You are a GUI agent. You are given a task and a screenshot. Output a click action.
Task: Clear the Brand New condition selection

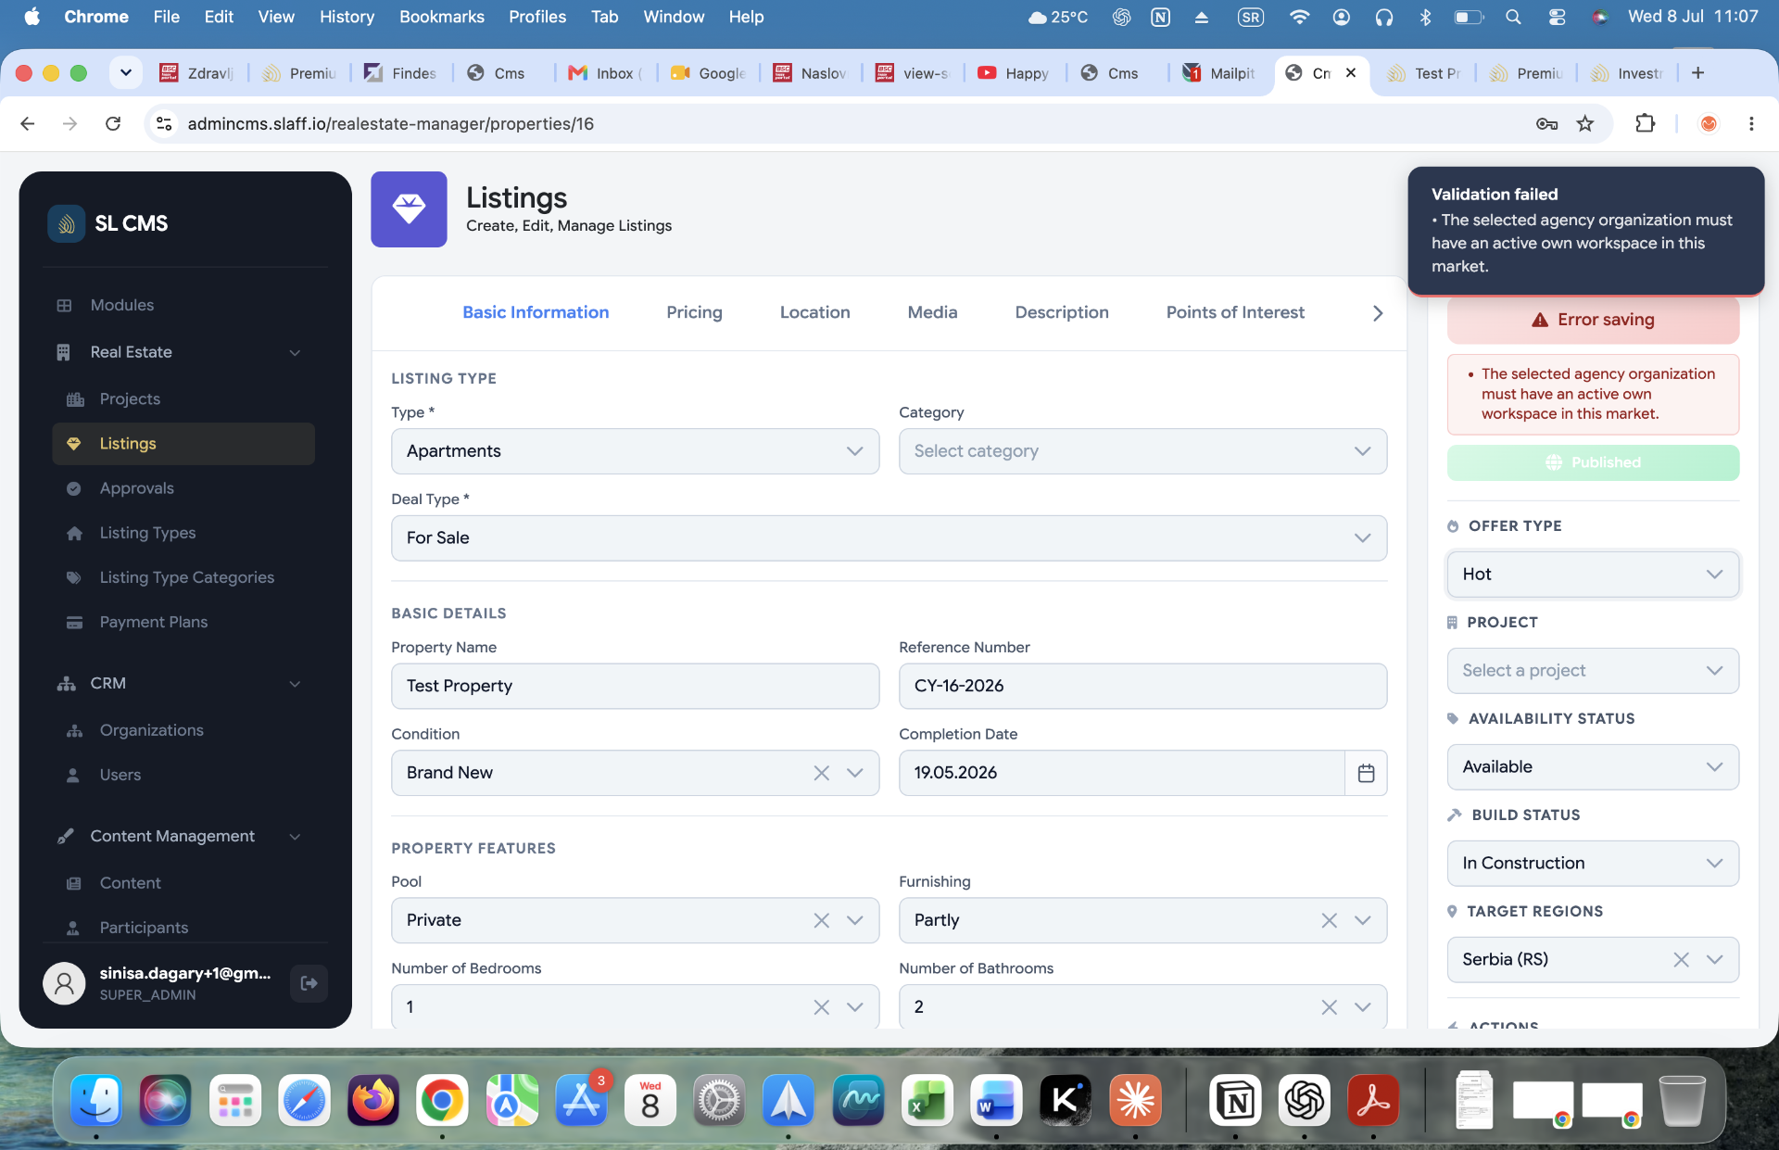click(x=821, y=773)
